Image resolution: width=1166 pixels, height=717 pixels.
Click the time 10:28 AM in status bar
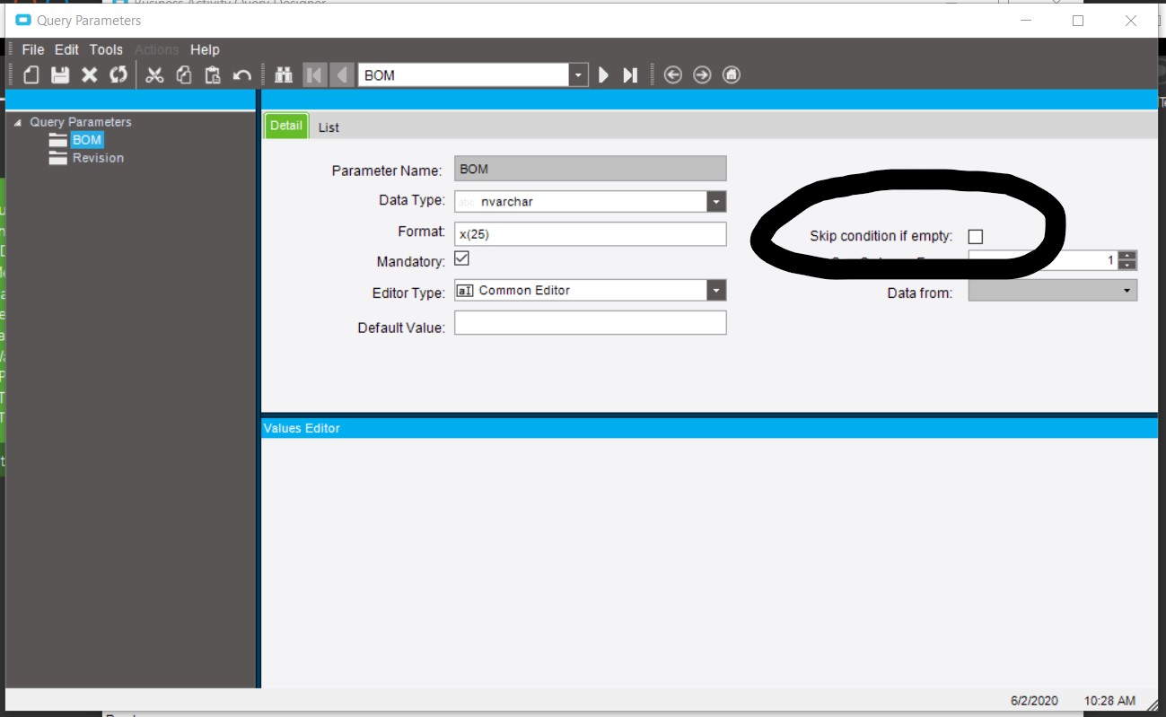pyautogui.click(x=1109, y=701)
